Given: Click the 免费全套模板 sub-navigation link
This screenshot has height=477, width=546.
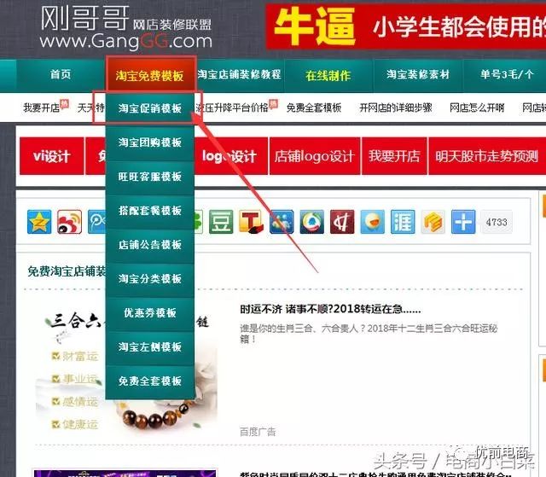Looking at the screenshot, I should click(314, 108).
